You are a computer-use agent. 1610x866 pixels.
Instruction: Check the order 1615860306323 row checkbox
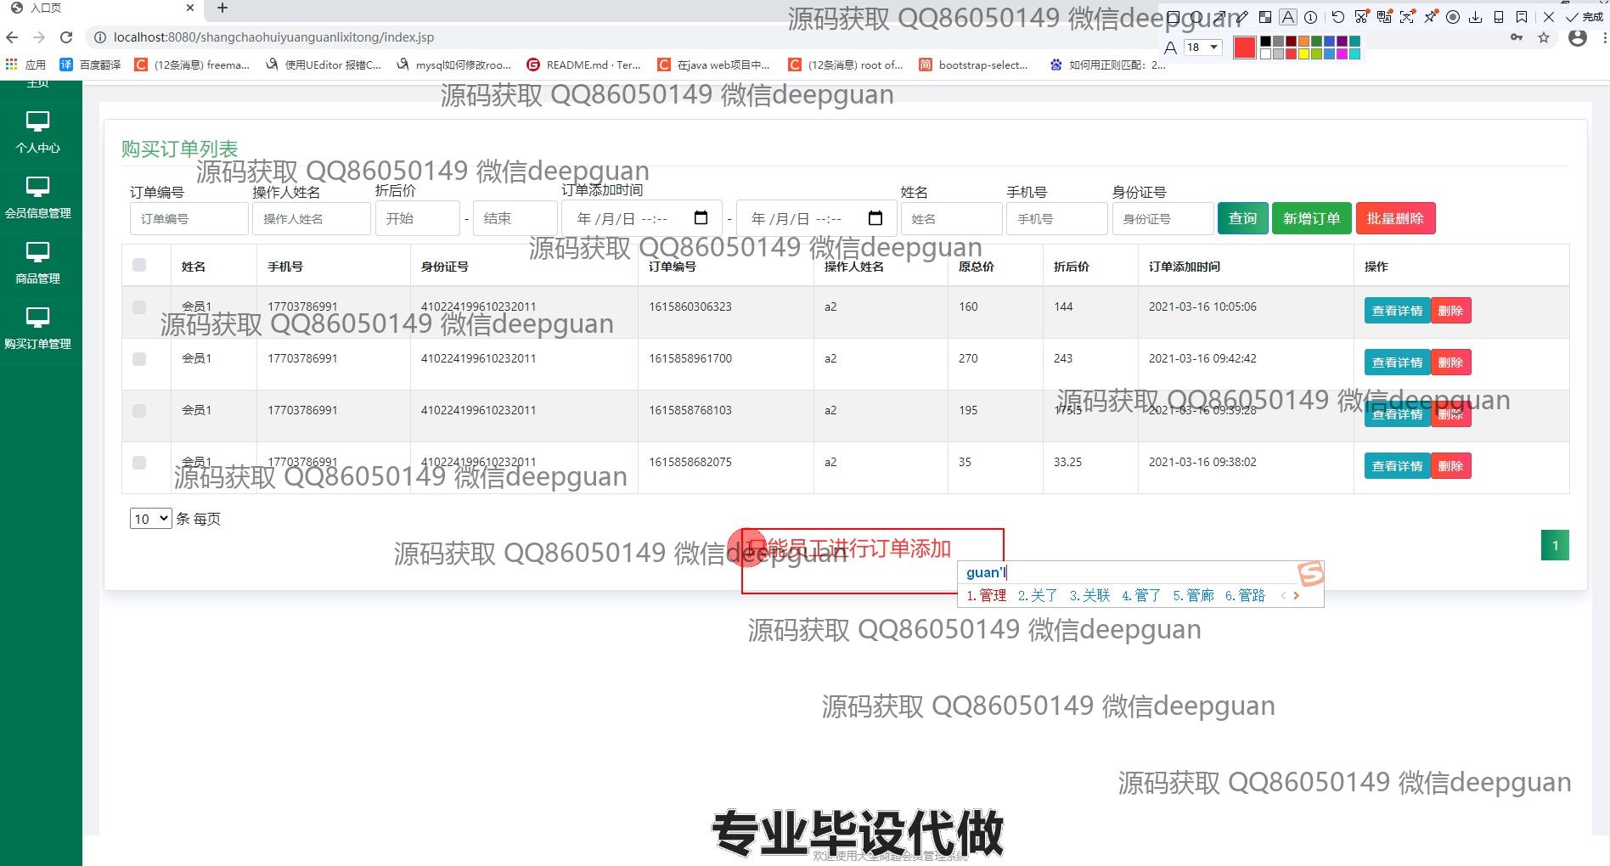pyautogui.click(x=139, y=307)
